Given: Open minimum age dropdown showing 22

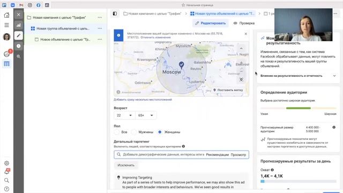Looking at the screenshot, I should coord(124,115).
